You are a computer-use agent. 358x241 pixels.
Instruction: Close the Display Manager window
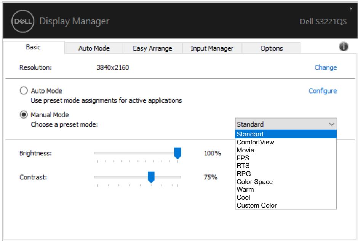351,9
